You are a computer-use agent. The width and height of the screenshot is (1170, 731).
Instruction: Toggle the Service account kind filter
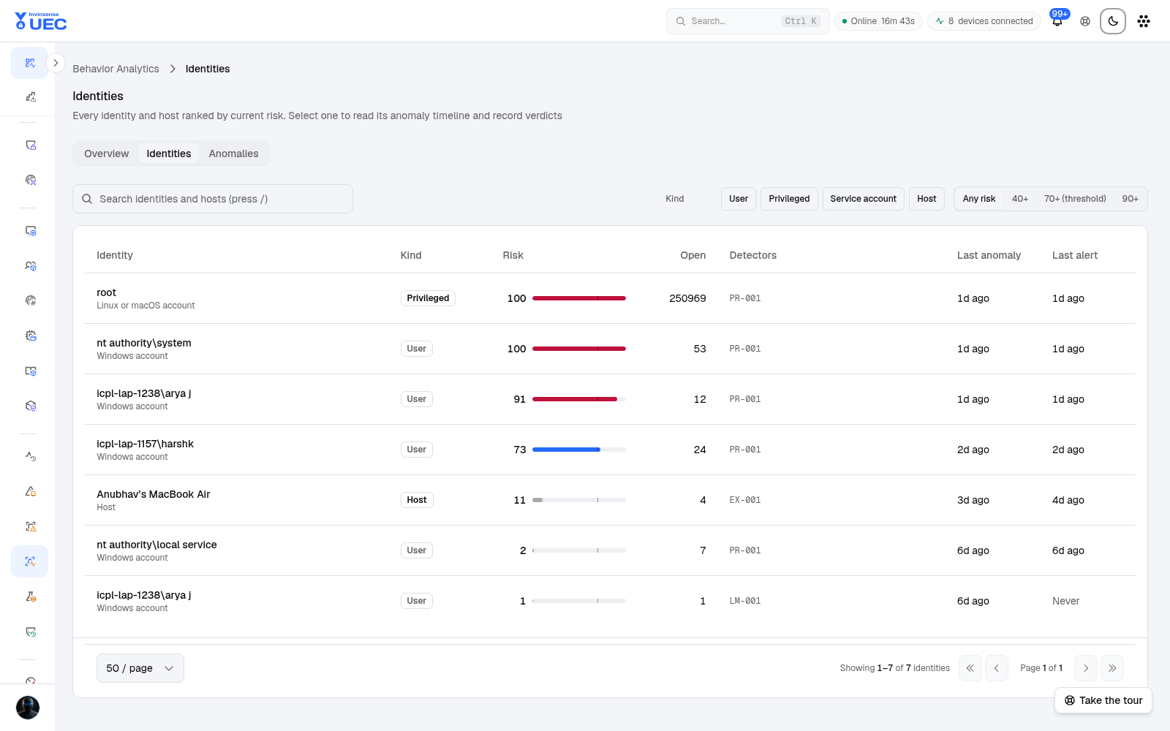(864, 199)
